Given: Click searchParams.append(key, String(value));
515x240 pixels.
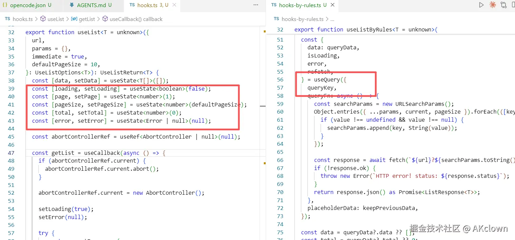Looking at the screenshot, I should (x=392, y=128).
